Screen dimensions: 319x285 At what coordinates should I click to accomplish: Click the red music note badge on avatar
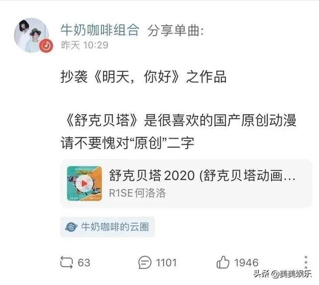tap(46, 45)
